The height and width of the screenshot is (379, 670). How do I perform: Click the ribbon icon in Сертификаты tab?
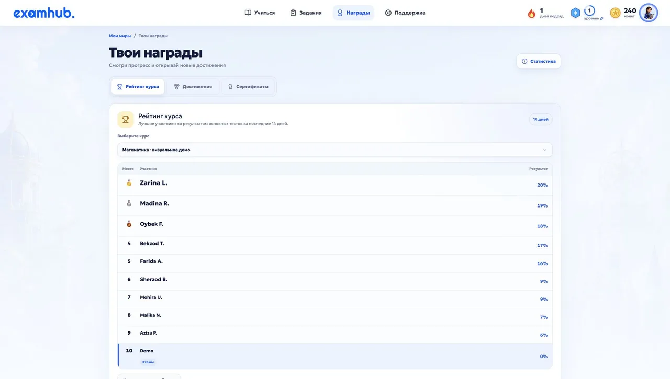pyautogui.click(x=230, y=87)
